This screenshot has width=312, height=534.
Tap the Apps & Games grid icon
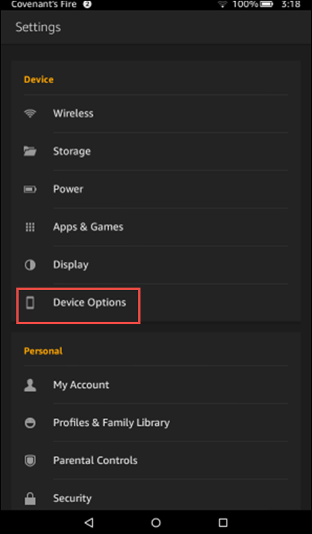(30, 227)
